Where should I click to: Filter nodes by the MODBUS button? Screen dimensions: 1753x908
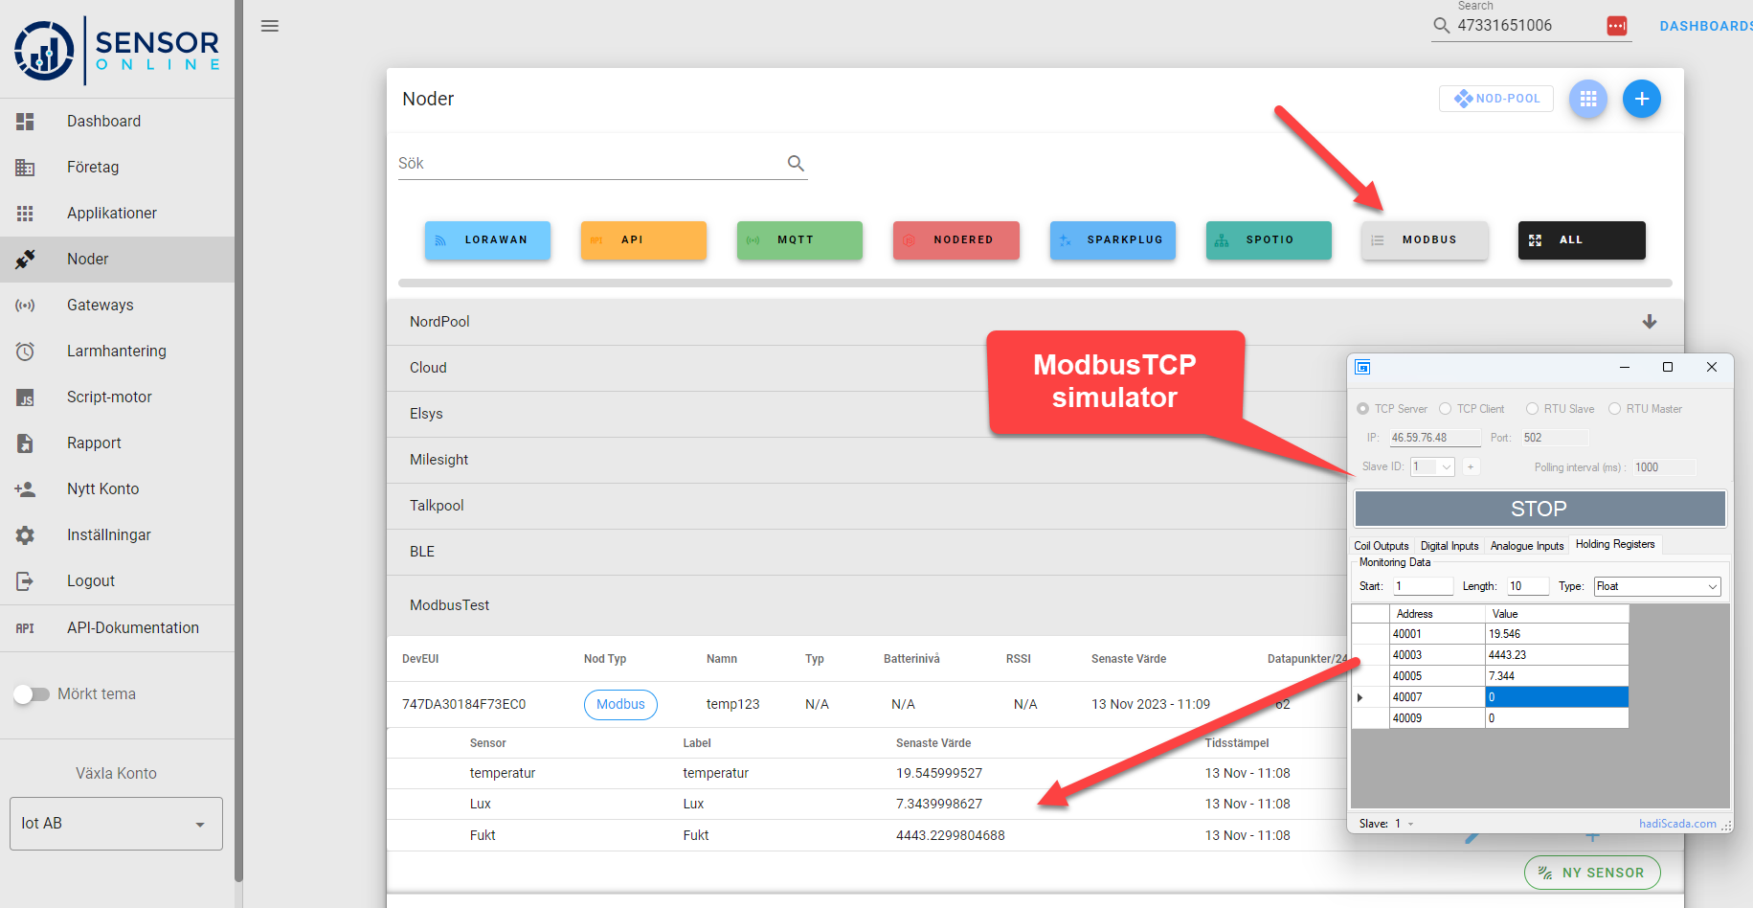1425,240
